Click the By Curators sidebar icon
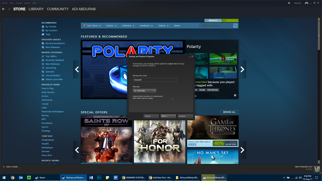This screenshot has width=322, height=181. pyautogui.click(x=43, y=31)
